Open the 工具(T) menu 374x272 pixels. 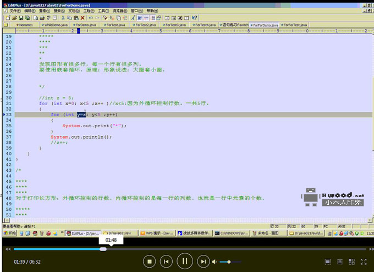coord(103,11)
